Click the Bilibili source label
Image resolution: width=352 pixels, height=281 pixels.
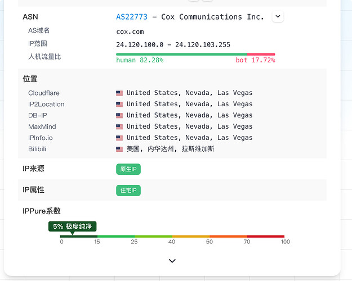pyautogui.click(x=37, y=149)
